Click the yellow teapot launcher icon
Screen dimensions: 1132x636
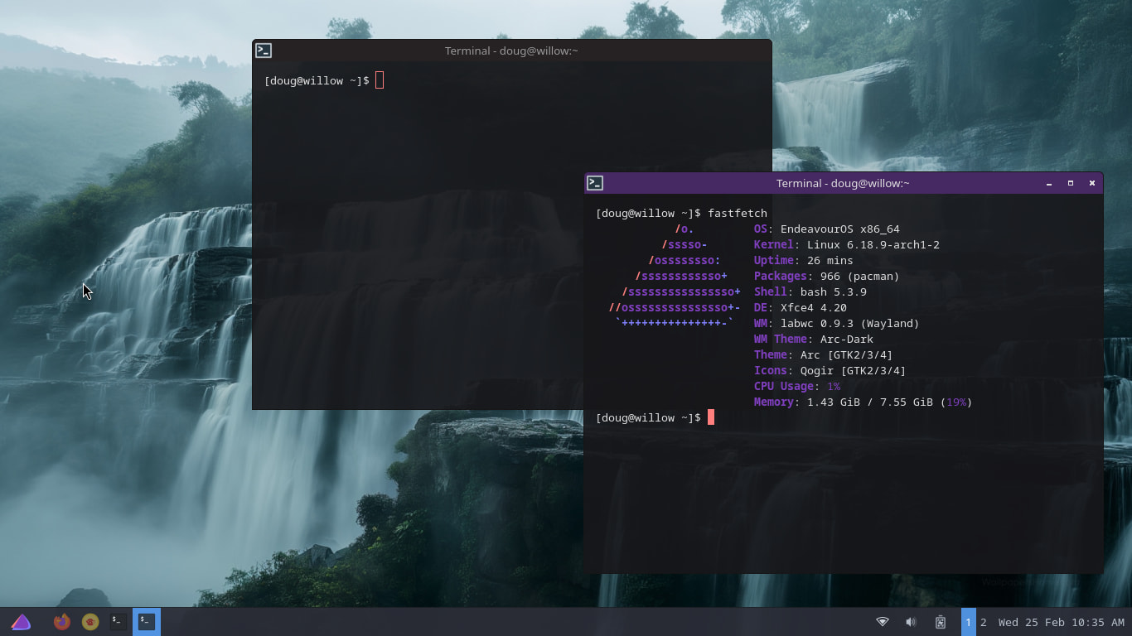pos(90,622)
